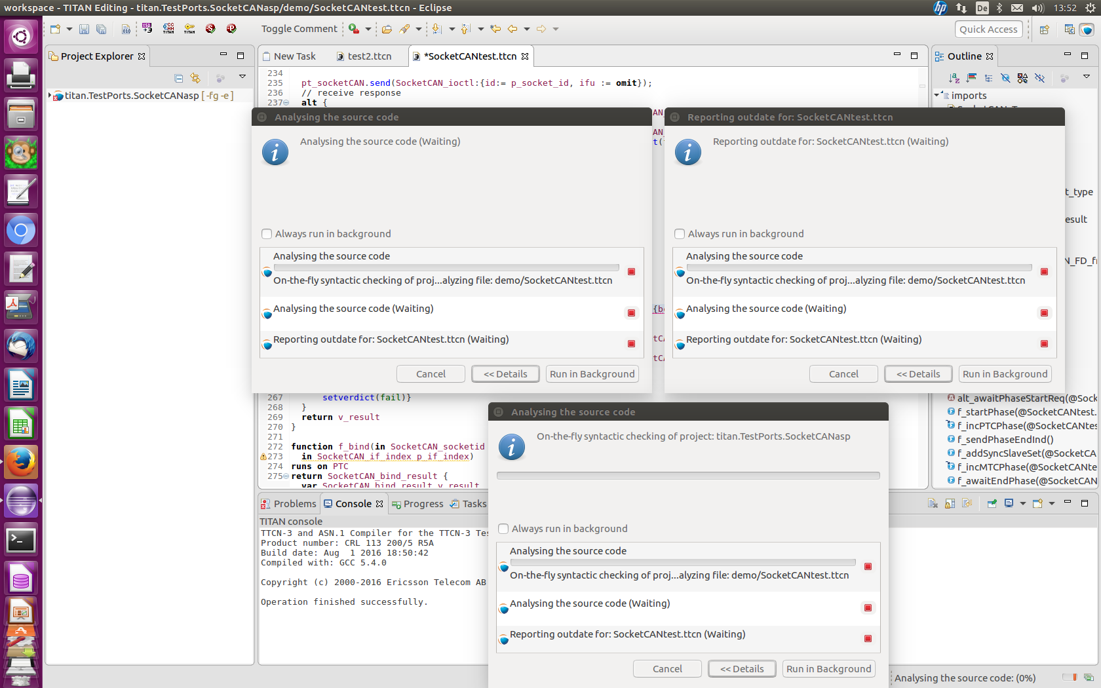Clear the console with the Clear Console icon
1101x688 pixels.
tap(933, 503)
